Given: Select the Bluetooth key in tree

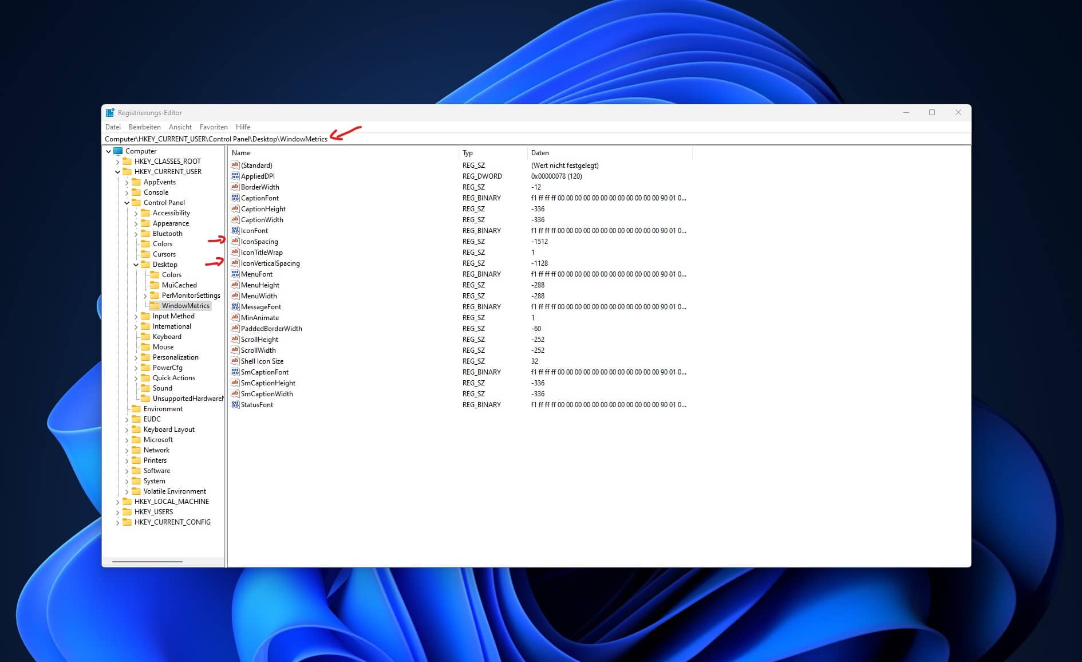Looking at the screenshot, I should click(167, 234).
